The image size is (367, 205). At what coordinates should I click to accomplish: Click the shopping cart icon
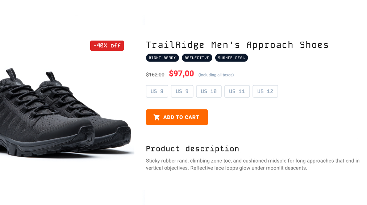coord(157,117)
